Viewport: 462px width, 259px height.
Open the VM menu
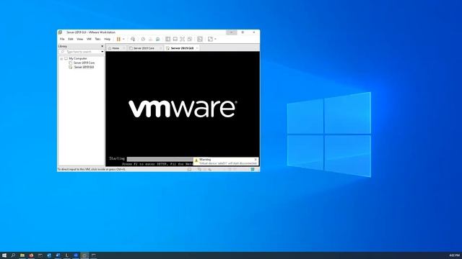click(x=89, y=39)
